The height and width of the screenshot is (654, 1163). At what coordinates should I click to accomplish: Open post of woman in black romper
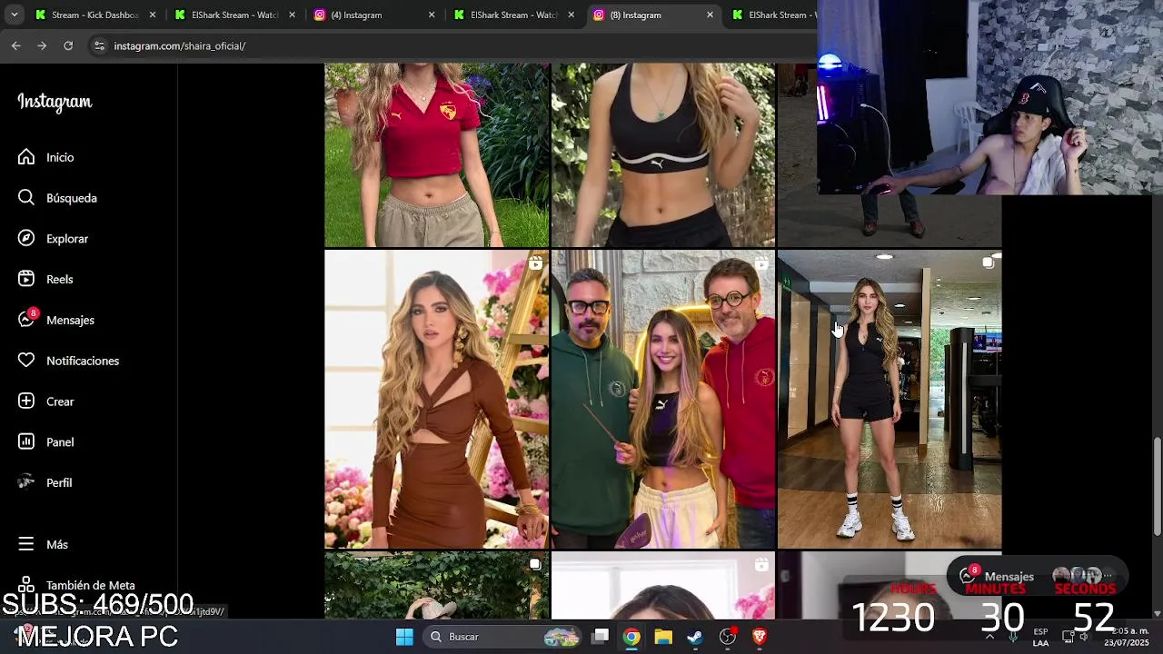click(x=890, y=400)
